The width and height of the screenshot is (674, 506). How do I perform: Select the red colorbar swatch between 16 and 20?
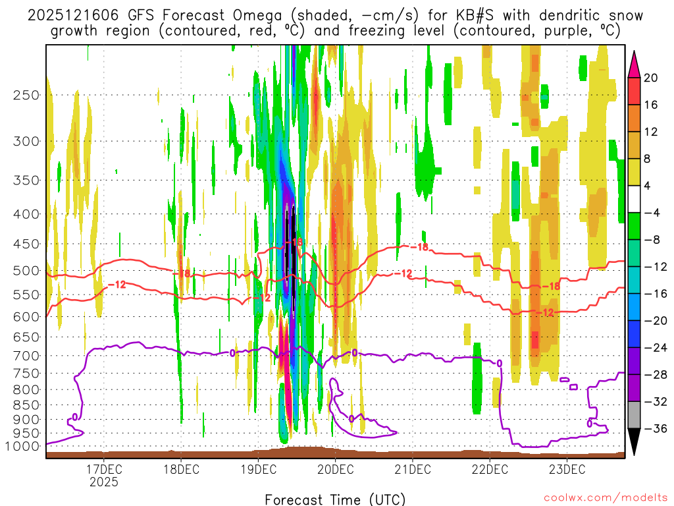(635, 91)
